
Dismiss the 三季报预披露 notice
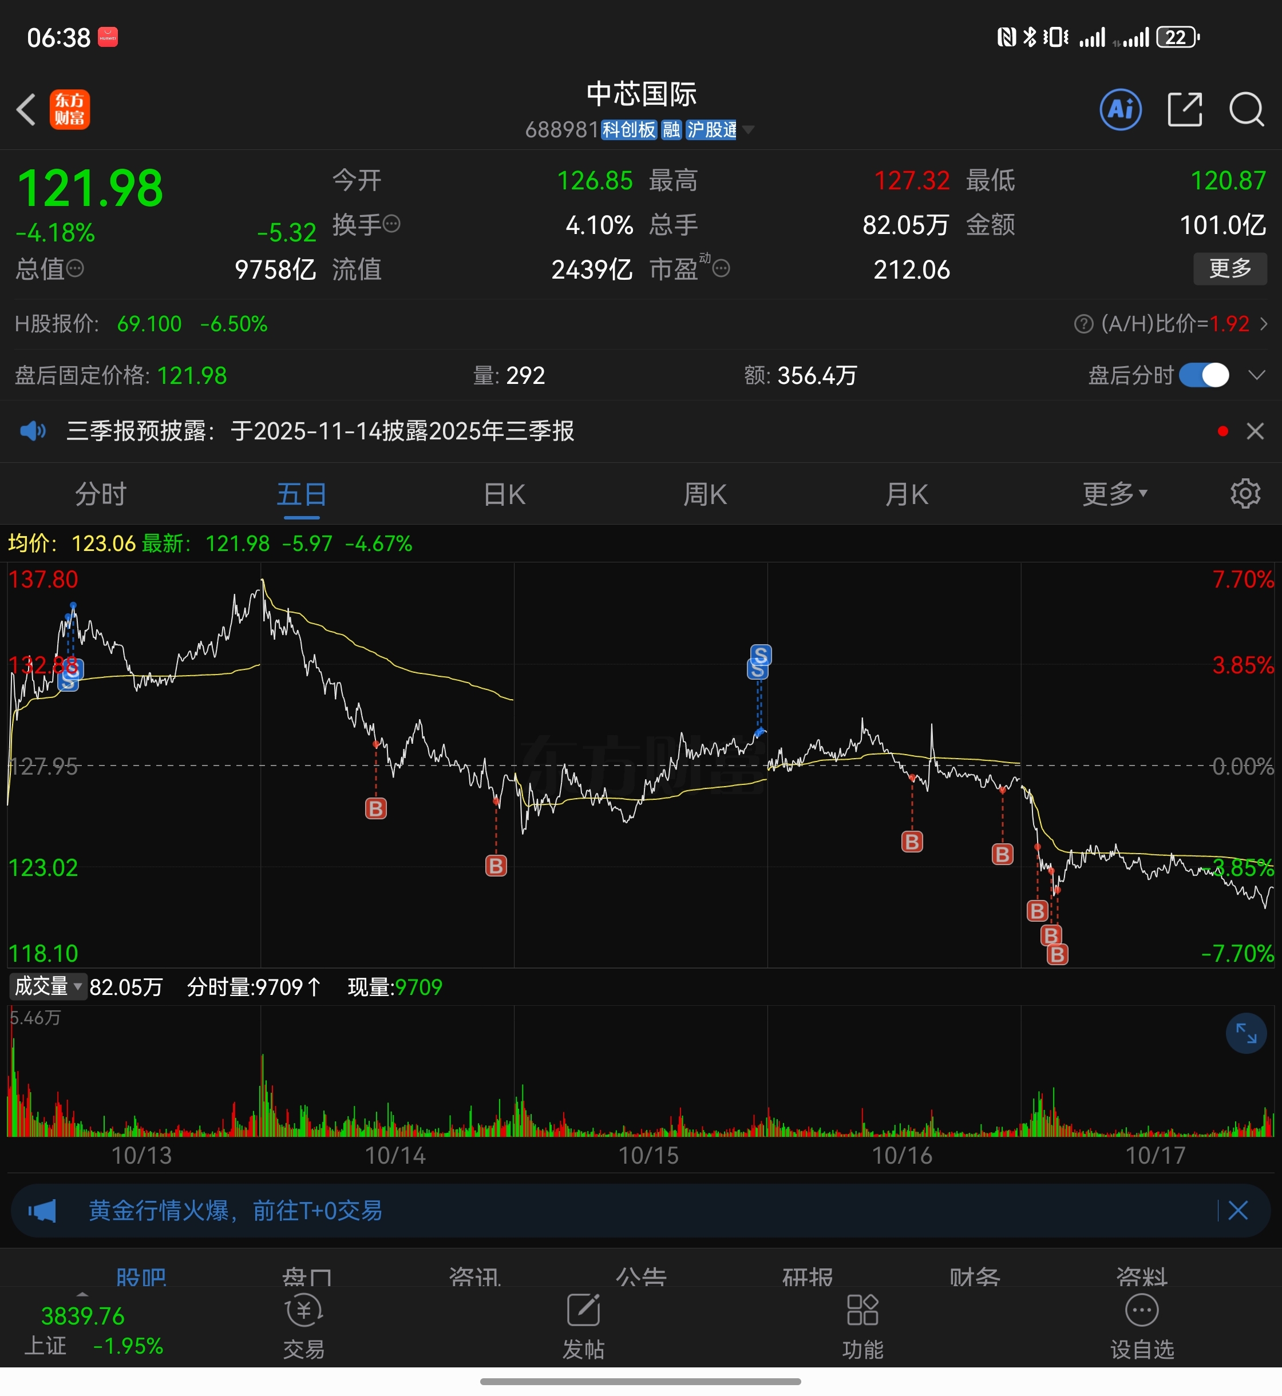[1255, 431]
